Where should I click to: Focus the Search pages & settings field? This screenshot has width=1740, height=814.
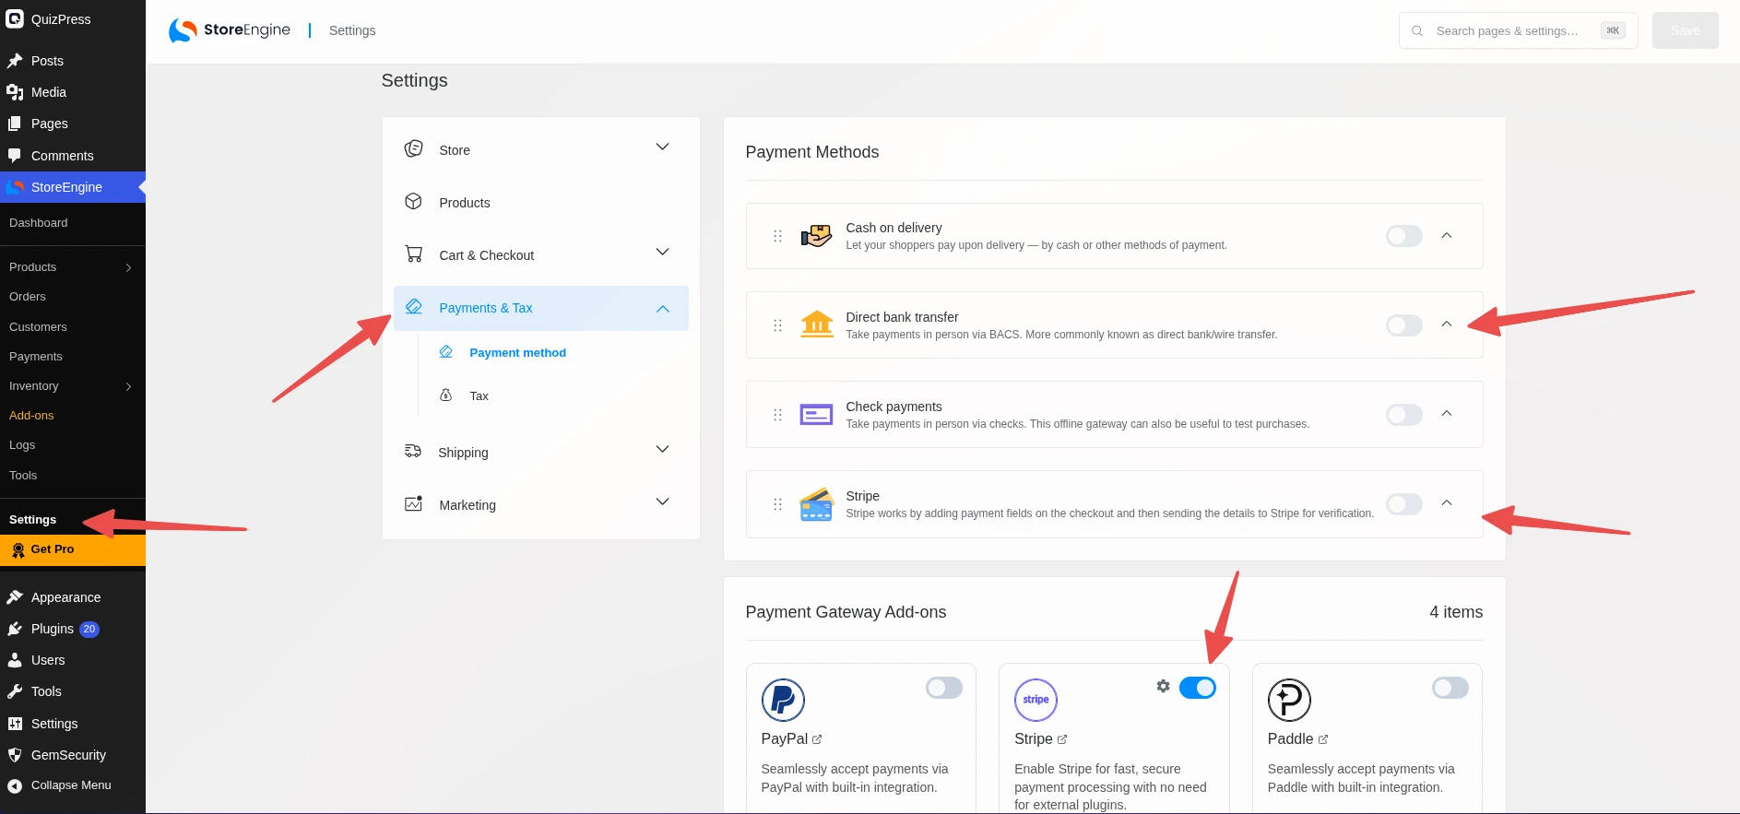pos(1518,30)
